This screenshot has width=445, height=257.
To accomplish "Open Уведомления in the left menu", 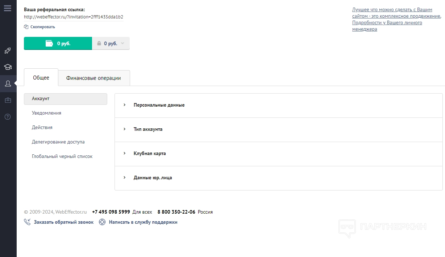I will point(46,113).
